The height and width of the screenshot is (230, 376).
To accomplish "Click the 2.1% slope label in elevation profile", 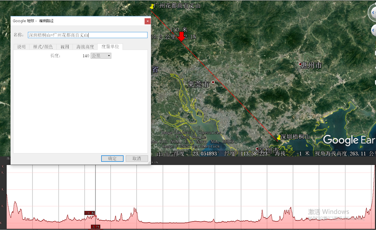I will pos(96,227).
